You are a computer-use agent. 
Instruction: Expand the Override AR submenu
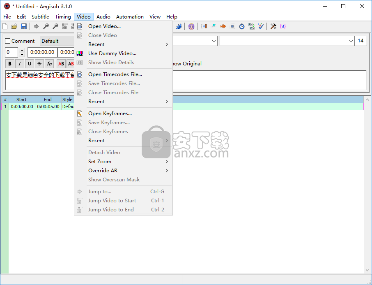(x=123, y=171)
